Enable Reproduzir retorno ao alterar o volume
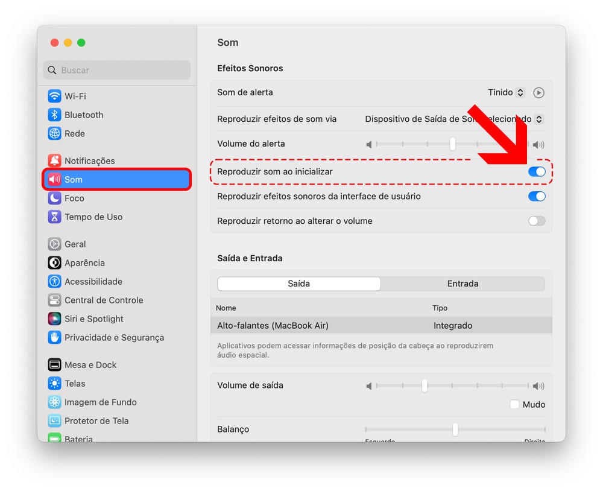This screenshot has height=491, width=603. (537, 221)
